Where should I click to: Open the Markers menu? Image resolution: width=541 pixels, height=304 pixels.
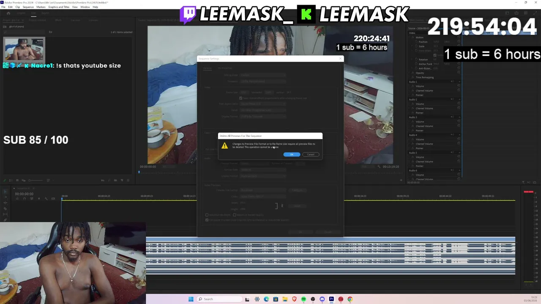(x=41, y=7)
